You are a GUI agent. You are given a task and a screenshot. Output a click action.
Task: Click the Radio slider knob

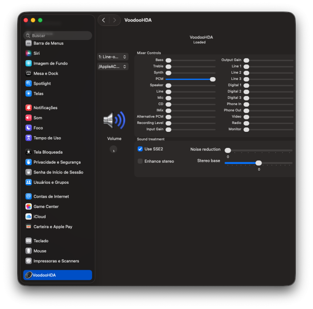[246, 123]
